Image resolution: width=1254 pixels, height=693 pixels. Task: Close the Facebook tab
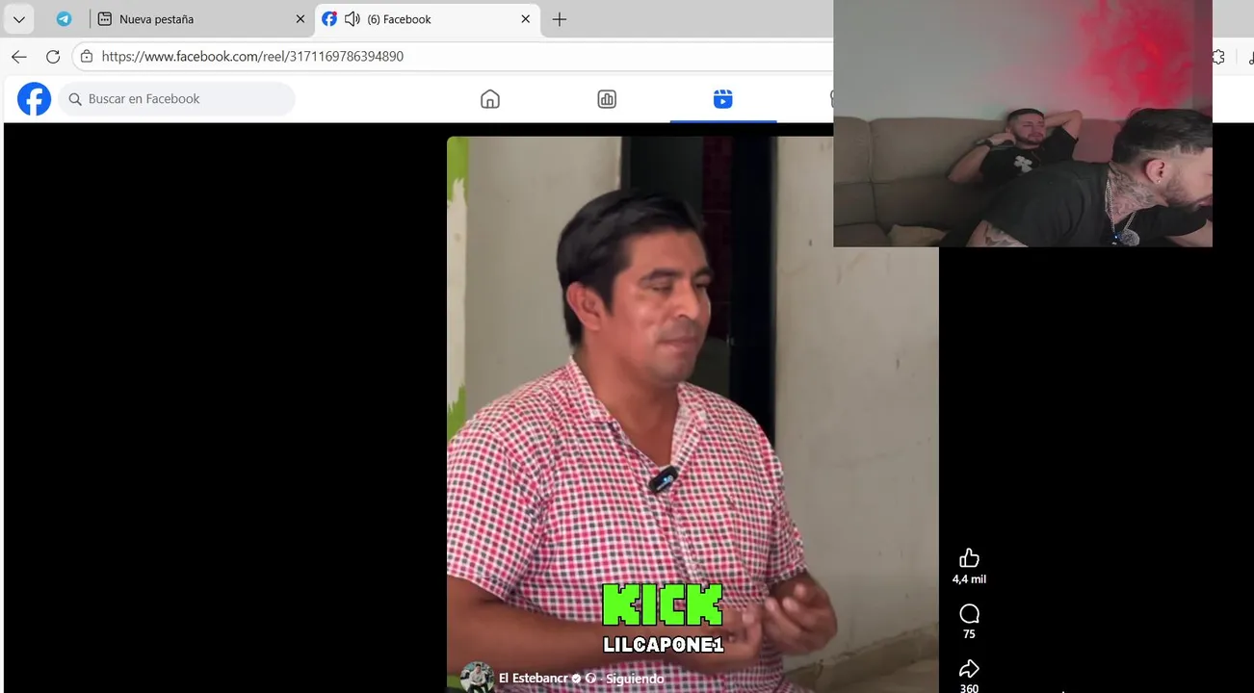(x=526, y=19)
